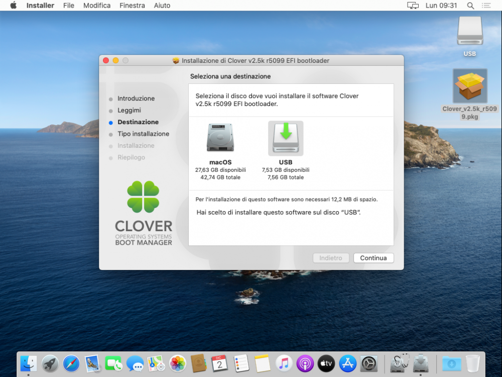Open Photos from the Dock
The image size is (502, 377).
(177, 363)
